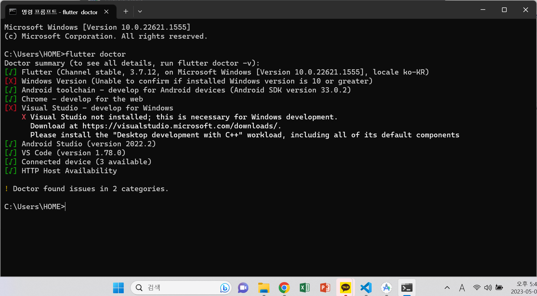537x296 pixels.
Task: Open Bing chat from the search box
Action: click(x=225, y=288)
